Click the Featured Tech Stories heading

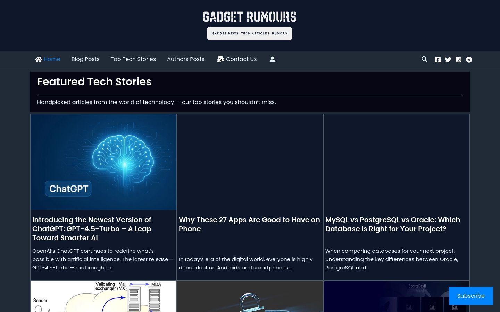[x=94, y=82]
